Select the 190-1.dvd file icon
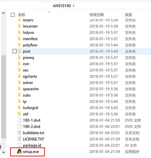Viewport: 151px width, 158px height. click(19, 120)
